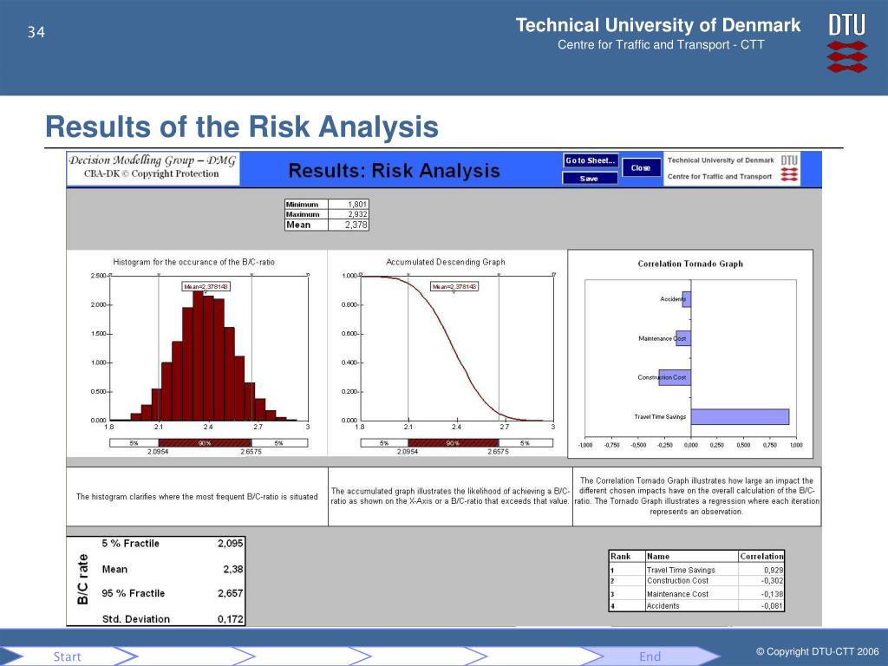888x666 pixels.
Task: Click the 2.6575 label under histogram
Action: (x=251, y=452)
